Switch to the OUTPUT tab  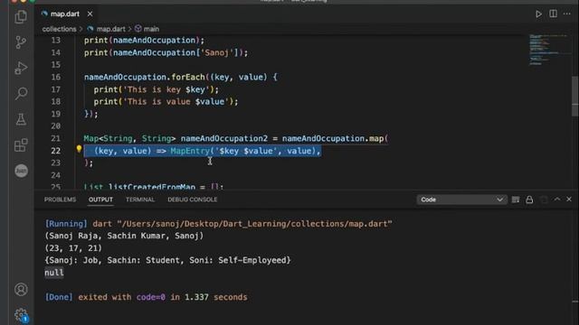(x=100, y=200)
